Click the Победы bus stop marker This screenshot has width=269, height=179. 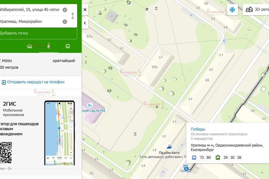(x=186, y=169)
